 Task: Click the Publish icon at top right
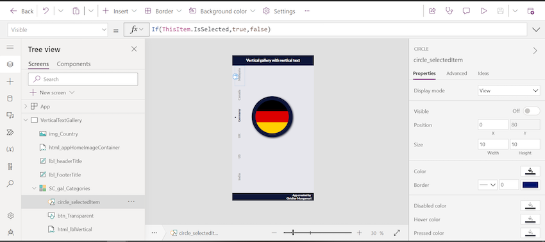531,11
